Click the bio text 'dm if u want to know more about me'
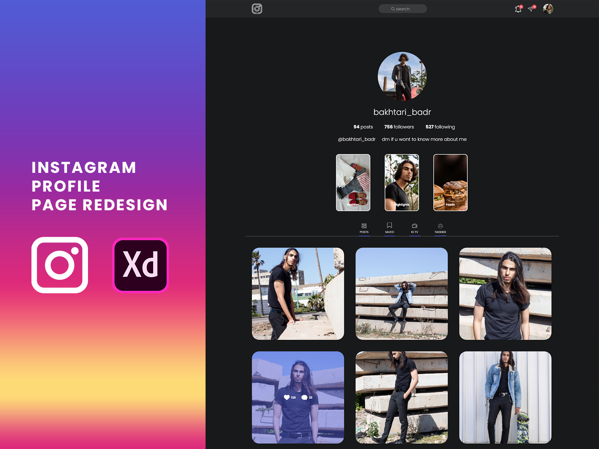The width and height of the screenshot is (599, 449). (x=424, y=139)
